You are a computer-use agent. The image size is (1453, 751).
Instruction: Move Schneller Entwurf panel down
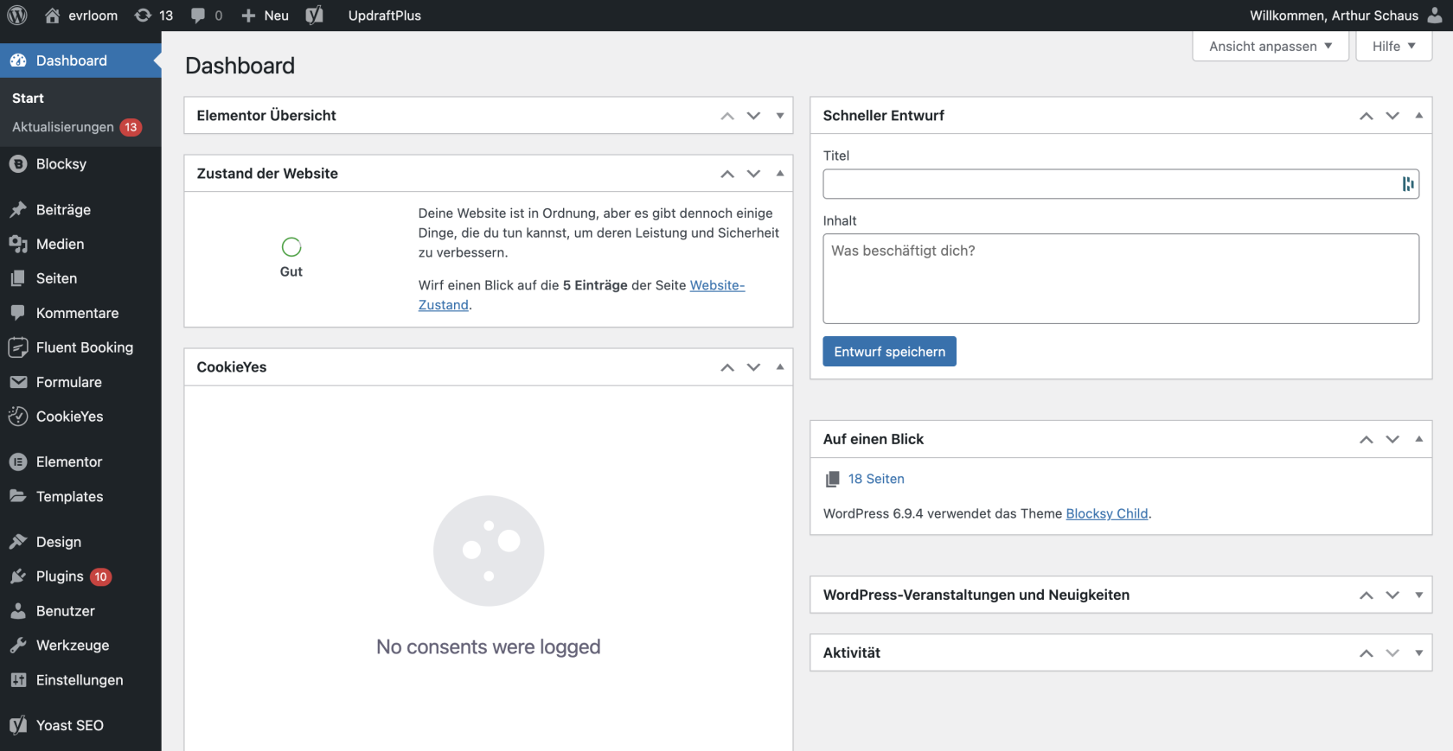pos(1392,116)
